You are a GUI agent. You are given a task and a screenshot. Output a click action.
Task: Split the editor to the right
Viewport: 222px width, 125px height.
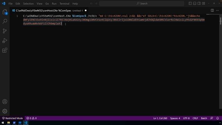click(212, 10)
